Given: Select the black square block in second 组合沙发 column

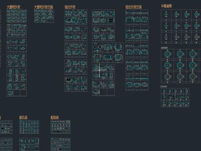Looking at the screenshot, I should point(111,21).
